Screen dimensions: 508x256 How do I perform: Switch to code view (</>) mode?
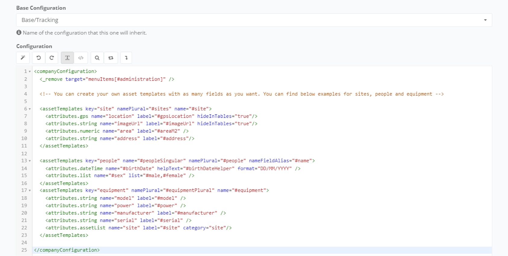pos(81,58)
